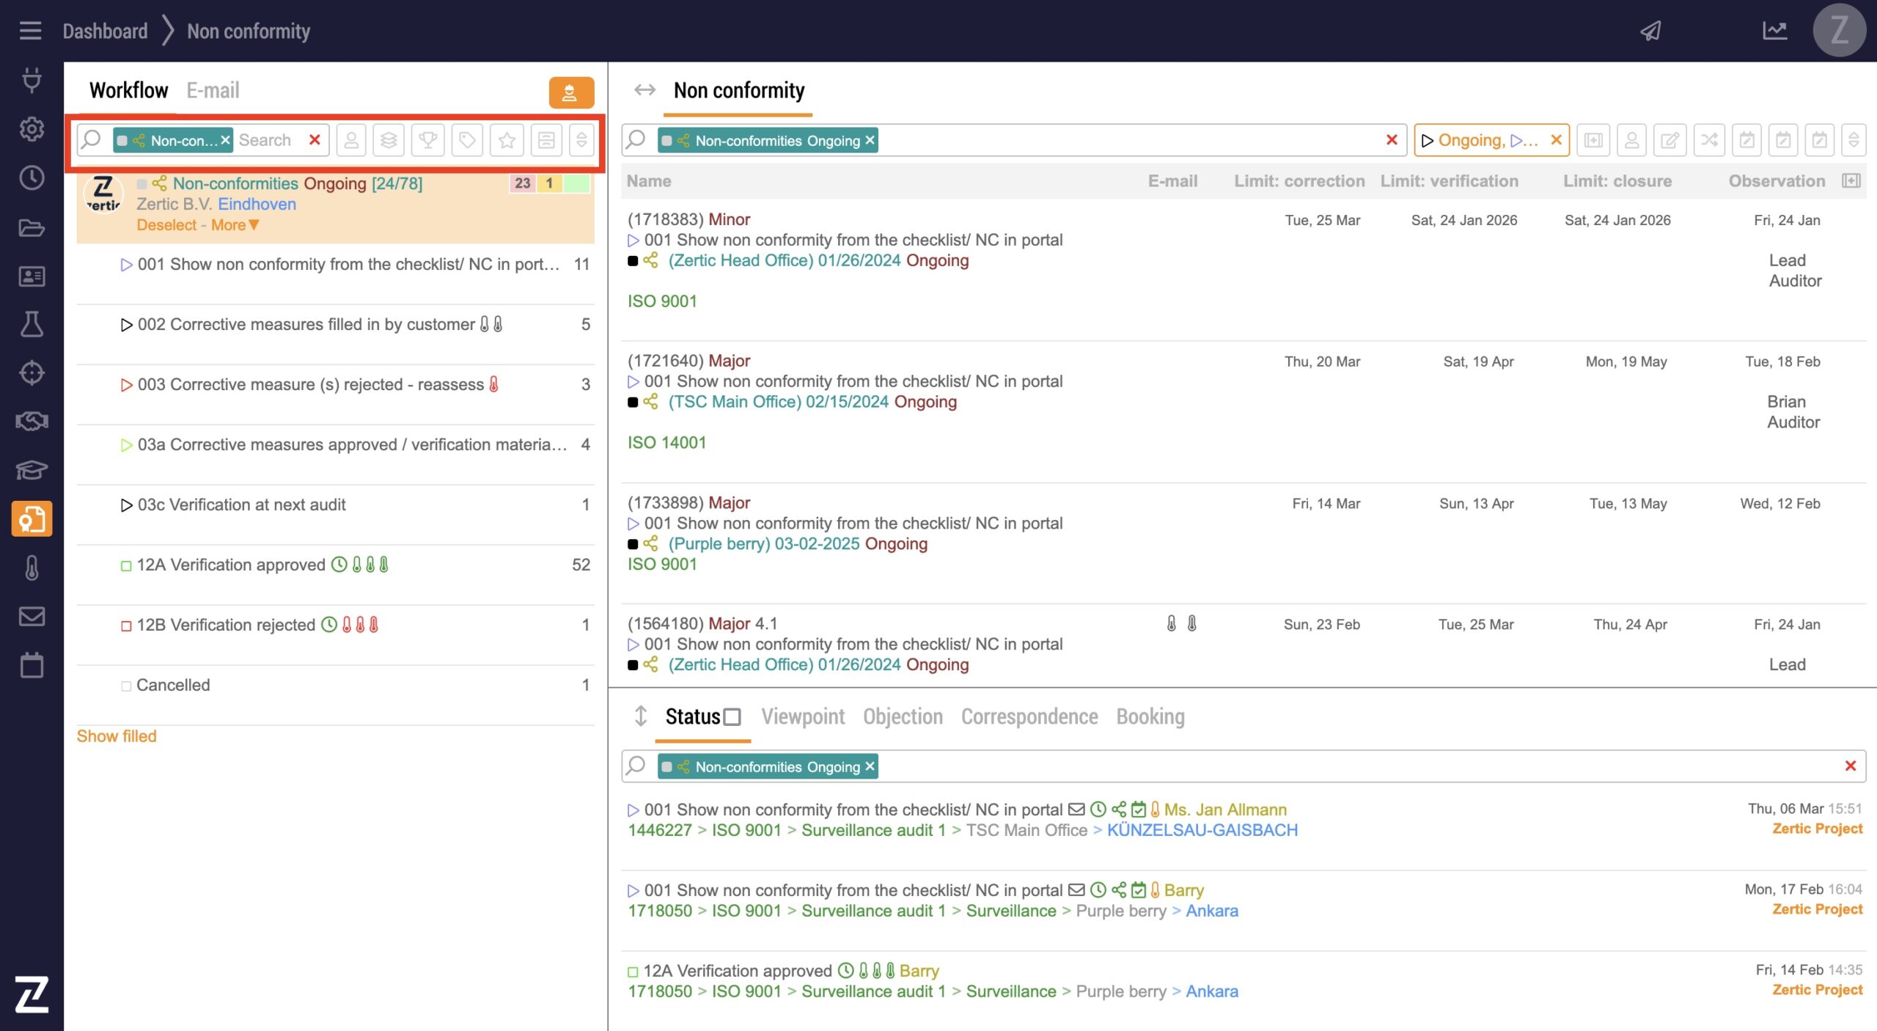Click the tag filter icon in Workflow toolbar

[467, 139]
